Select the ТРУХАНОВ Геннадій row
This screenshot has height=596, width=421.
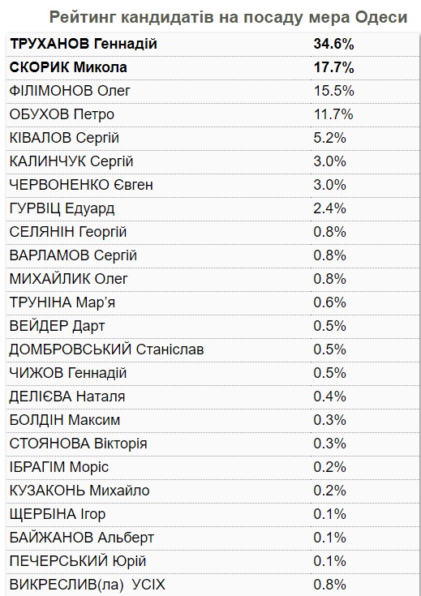pyautogui.click(x=213, y=45)
